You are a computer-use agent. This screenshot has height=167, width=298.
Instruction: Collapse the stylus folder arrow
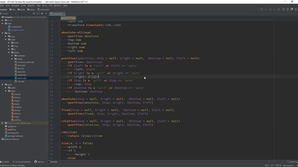[9, 52]
